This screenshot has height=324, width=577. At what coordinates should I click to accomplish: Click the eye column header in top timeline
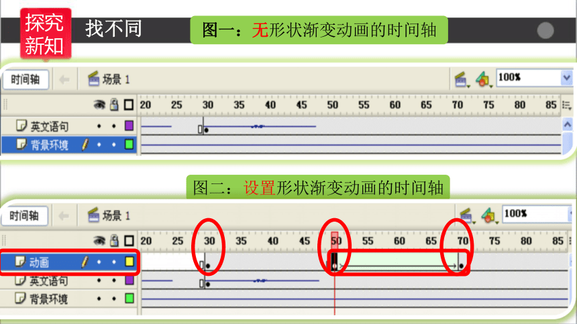99,105
